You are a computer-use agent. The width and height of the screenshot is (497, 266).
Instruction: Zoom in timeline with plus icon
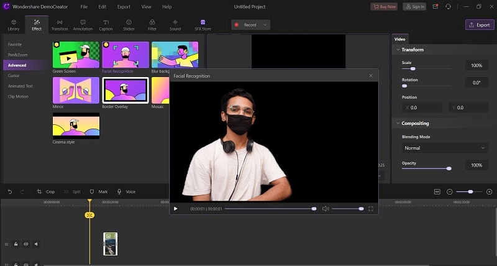click(489, 192)
